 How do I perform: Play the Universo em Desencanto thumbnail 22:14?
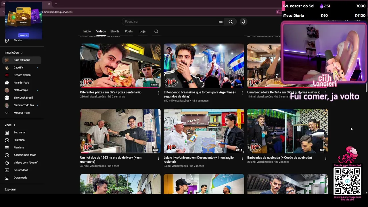tap(204, 131)
